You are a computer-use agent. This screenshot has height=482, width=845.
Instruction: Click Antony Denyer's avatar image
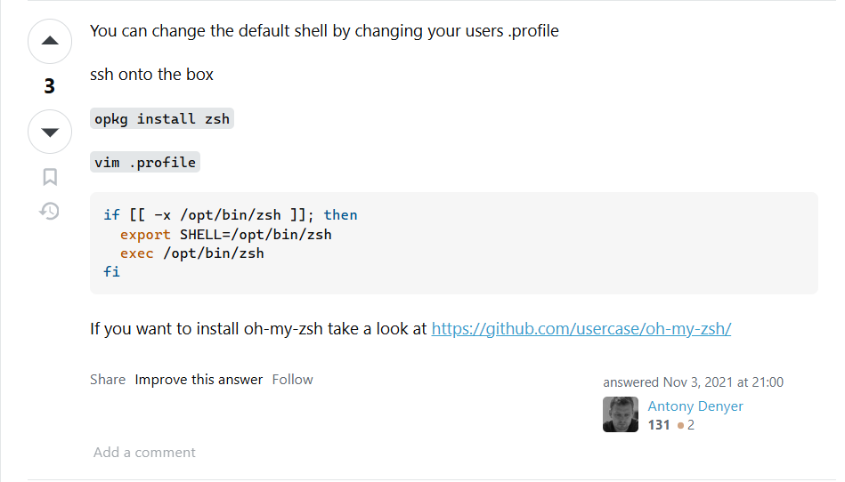click(x=621, y=414)
